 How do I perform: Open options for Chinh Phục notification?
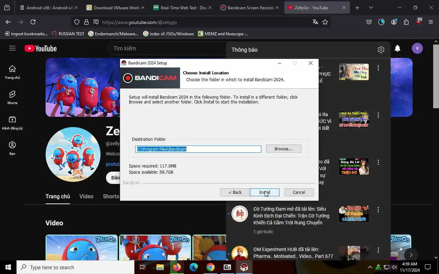378,68
